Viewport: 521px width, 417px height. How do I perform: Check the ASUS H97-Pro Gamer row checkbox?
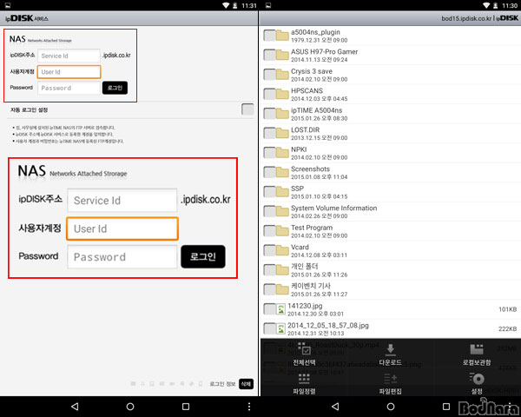[x=269, y=56]
